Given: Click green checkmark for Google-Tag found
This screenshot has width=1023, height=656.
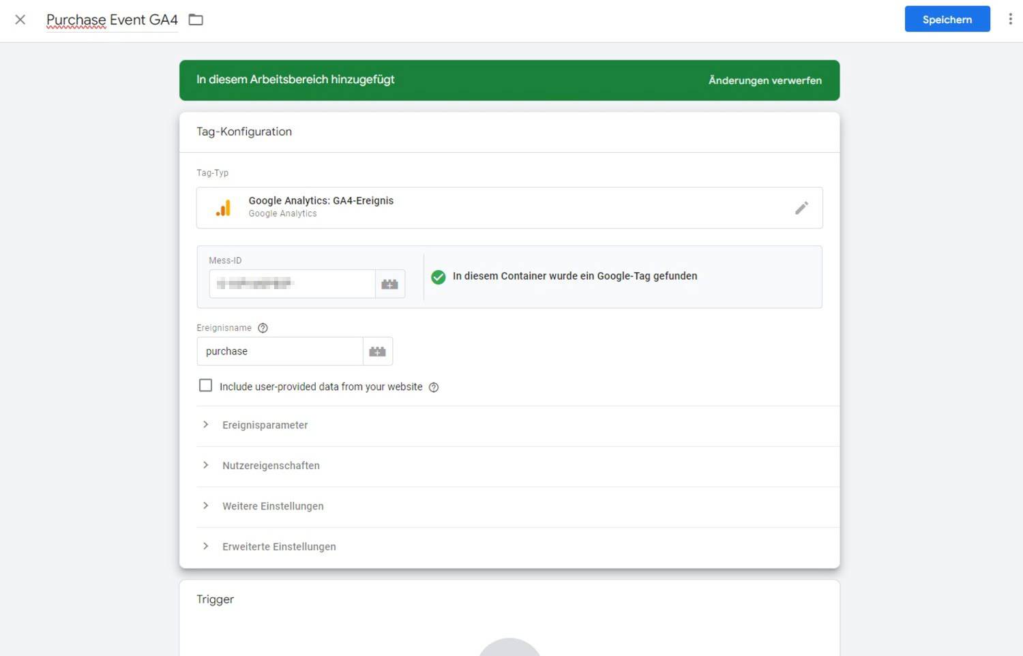Looking at the screenshot, I should pos(439,277).
